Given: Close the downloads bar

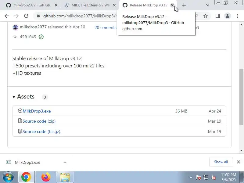Looking at the screenshot, I should tap(239, 162).
